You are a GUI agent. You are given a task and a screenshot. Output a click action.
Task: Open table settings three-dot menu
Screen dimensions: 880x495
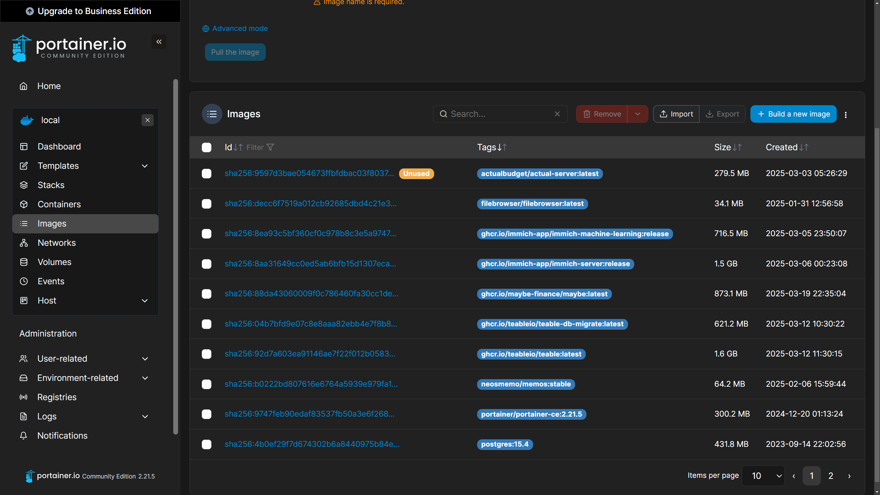(x=846, y=115)
